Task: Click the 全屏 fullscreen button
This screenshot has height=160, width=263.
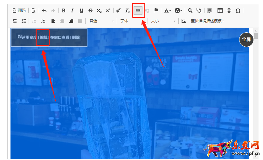Action: (246, 39)
